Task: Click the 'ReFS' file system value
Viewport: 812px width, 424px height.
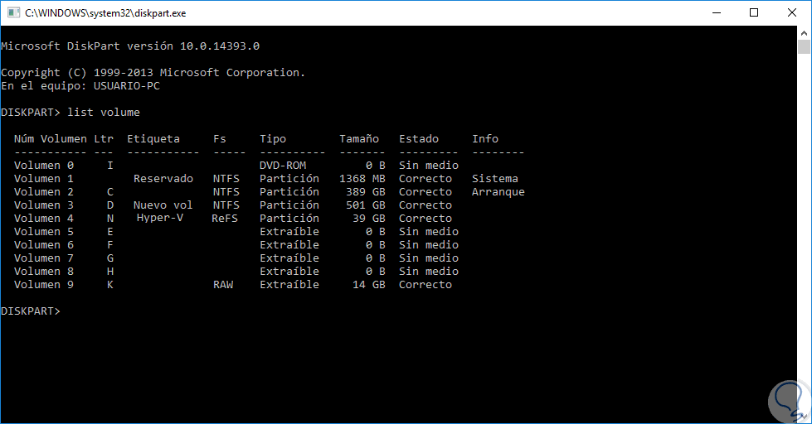Action: coord(225,218)
